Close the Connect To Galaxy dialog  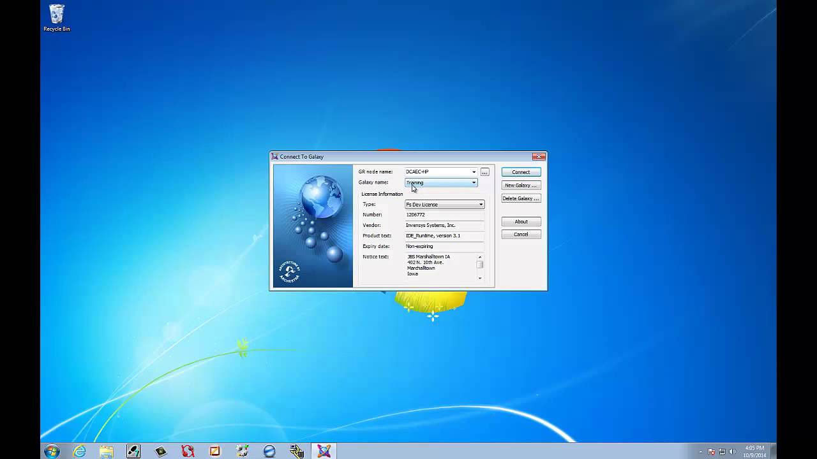(539, 156)
